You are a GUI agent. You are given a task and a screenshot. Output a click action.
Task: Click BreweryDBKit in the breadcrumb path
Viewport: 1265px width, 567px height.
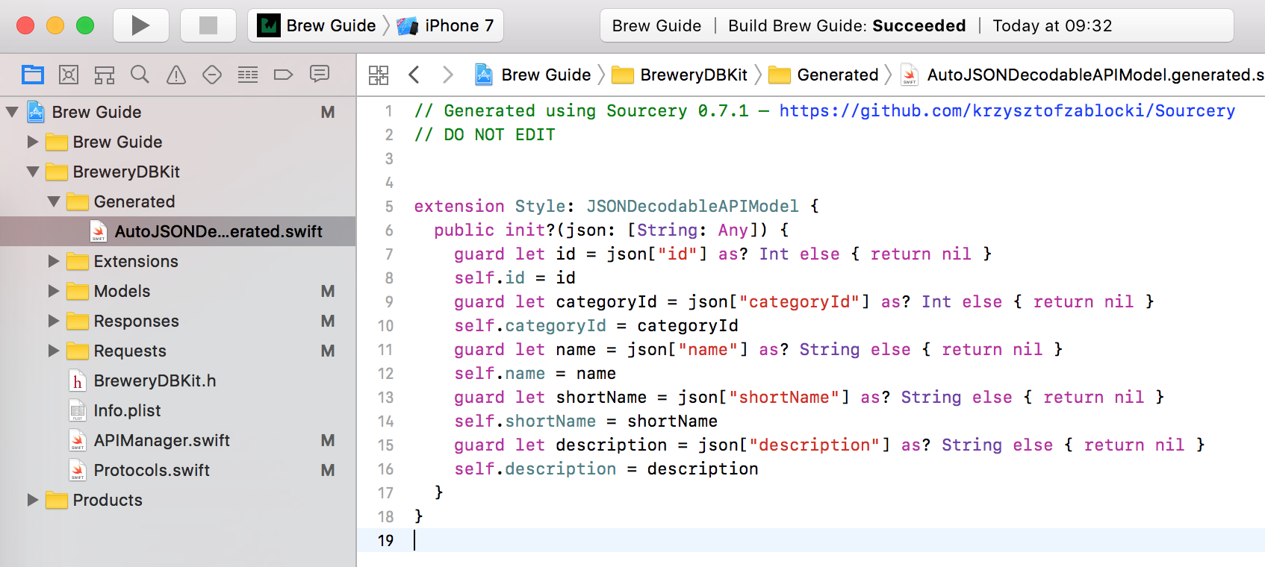click(693, 75)
